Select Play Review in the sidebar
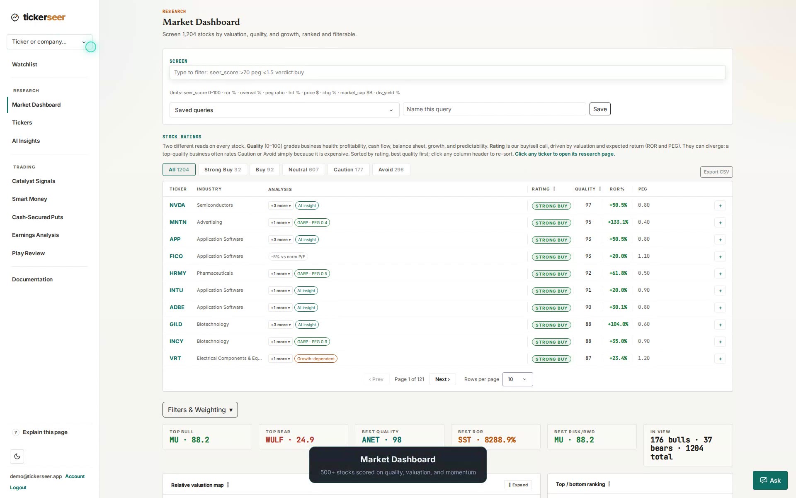This screenshot has height=498, width=796. 28,253
